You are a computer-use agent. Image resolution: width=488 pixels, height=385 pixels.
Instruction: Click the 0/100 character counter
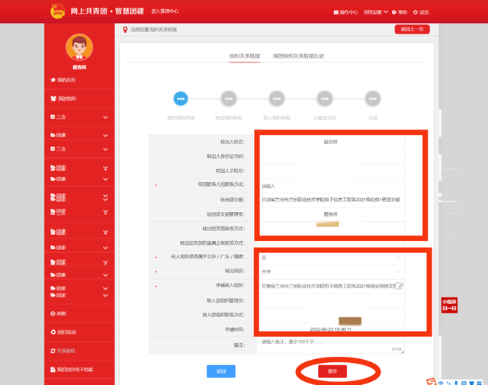point(396,349)
